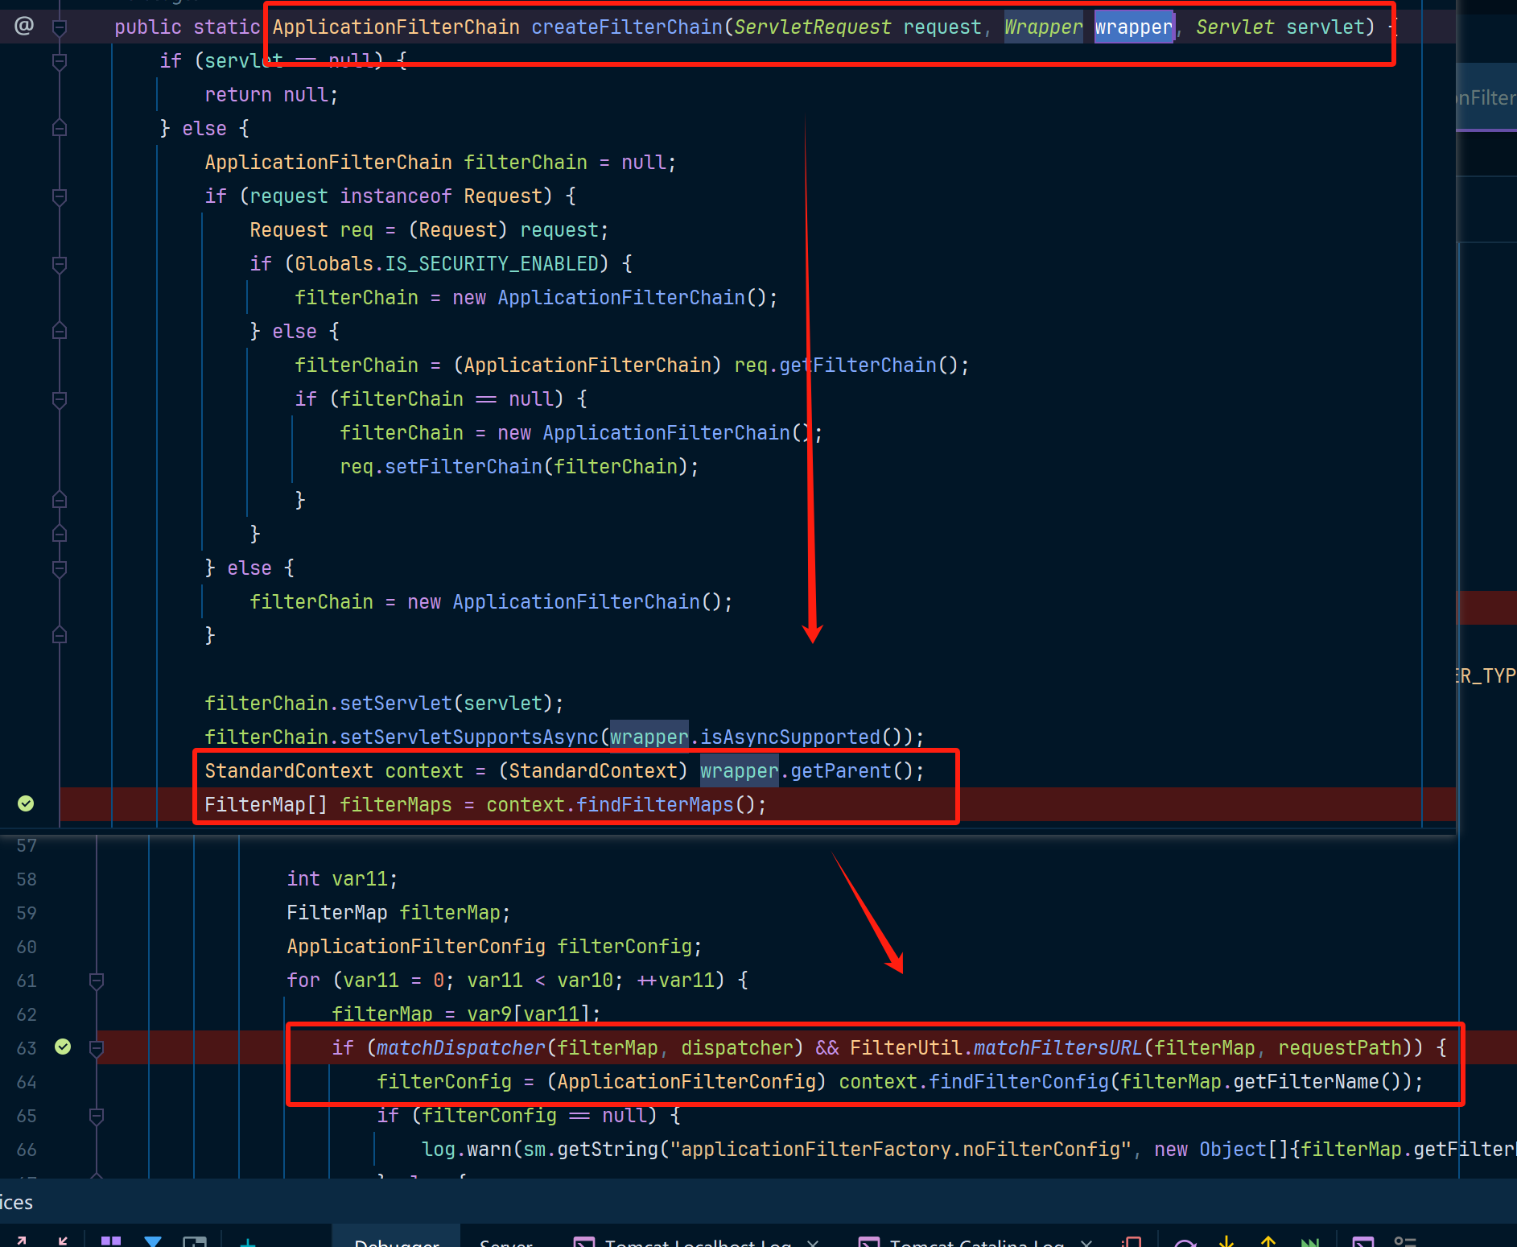The height and width of the screenshot is (1247, 1517).
Task: Collapse the for loop fold on line 61
Action: [x=97, y=981]
